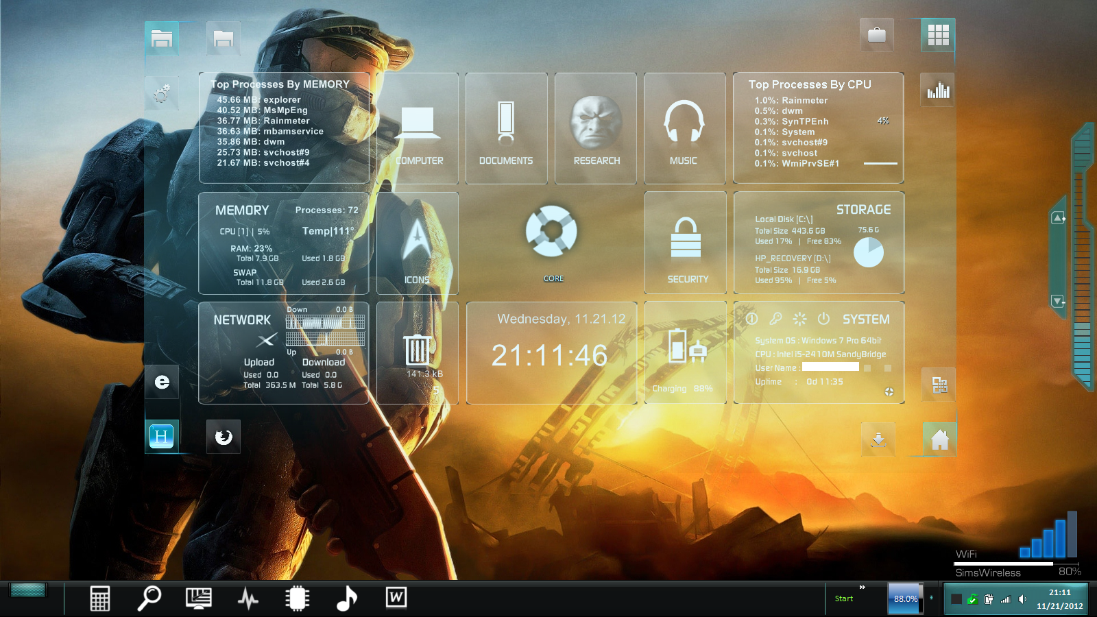Click the power plug tray icon

[x=989, y=599]
